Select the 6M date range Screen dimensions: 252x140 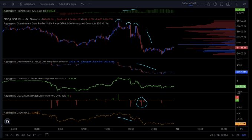click(x=29, y=135)
